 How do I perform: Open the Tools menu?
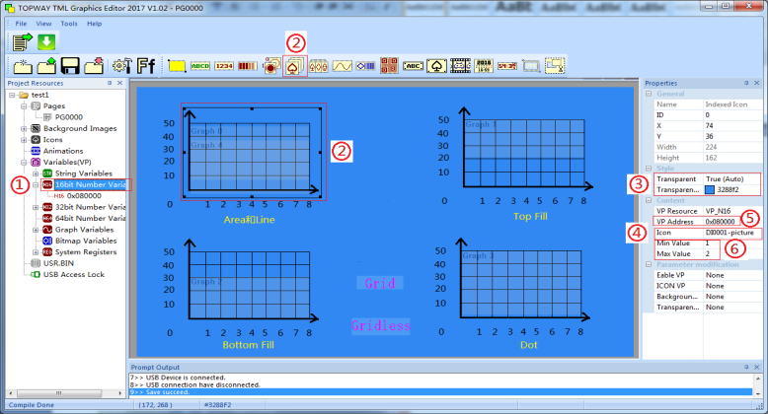coord(69,24)
